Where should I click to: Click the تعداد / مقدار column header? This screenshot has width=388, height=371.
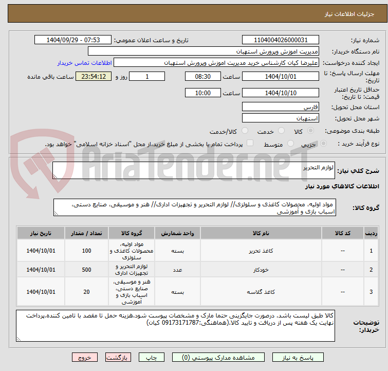[x=86, y=233]
